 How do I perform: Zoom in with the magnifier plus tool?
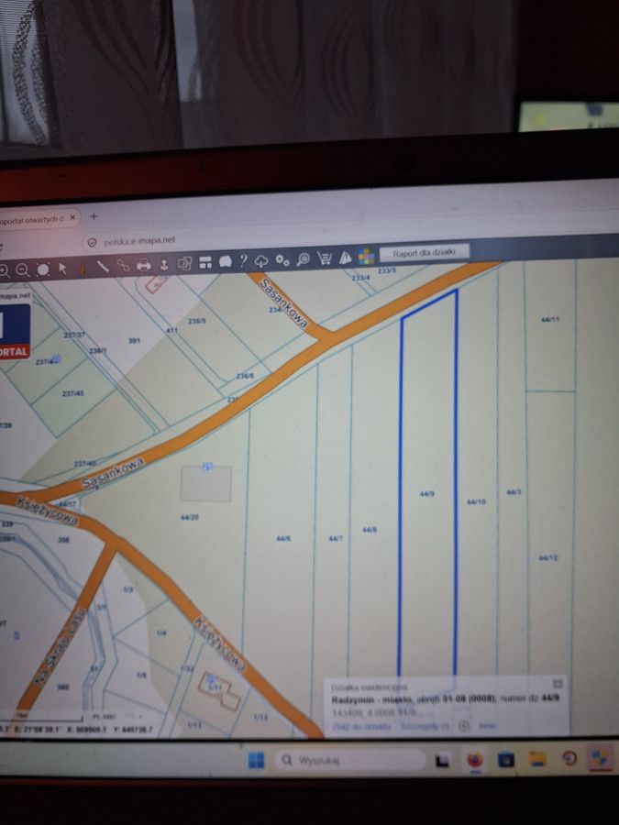(4, 271)
